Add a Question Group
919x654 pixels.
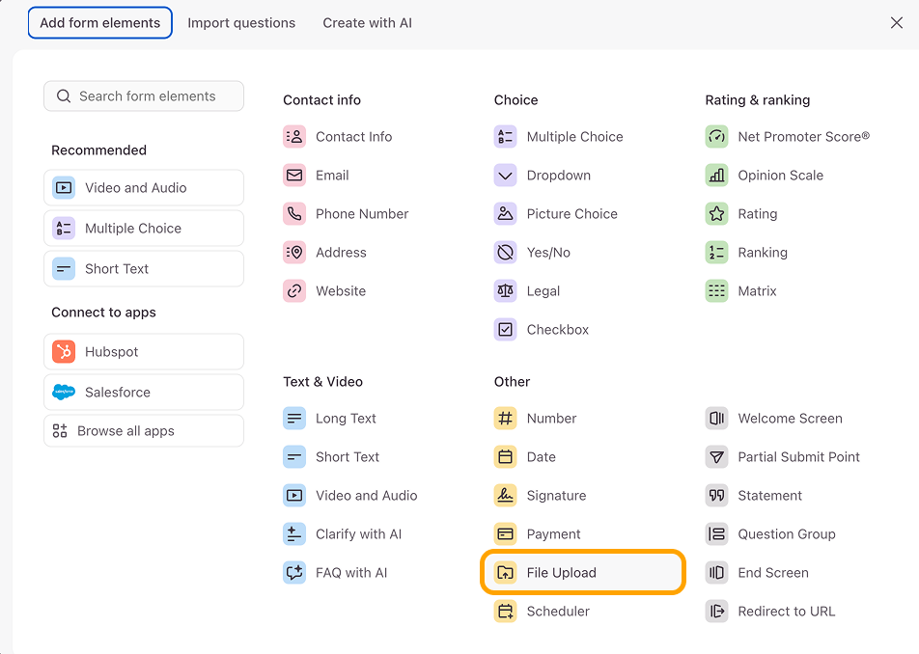click(x=770, y=534)
